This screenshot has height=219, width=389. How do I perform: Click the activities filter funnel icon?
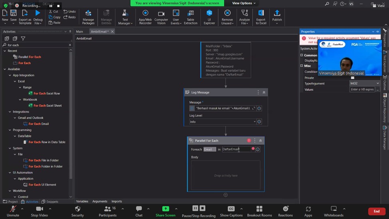pos(23,38)
